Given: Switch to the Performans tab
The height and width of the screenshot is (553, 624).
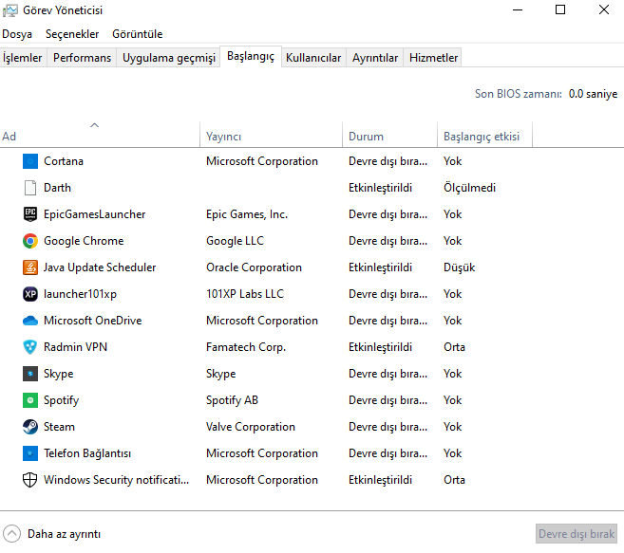Looking at the screenshot, I should point(82,58).
